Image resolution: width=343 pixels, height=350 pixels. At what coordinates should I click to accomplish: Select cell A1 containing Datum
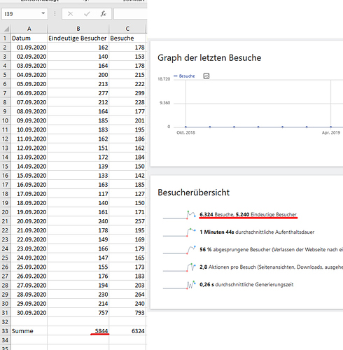[x=29, y=38]
